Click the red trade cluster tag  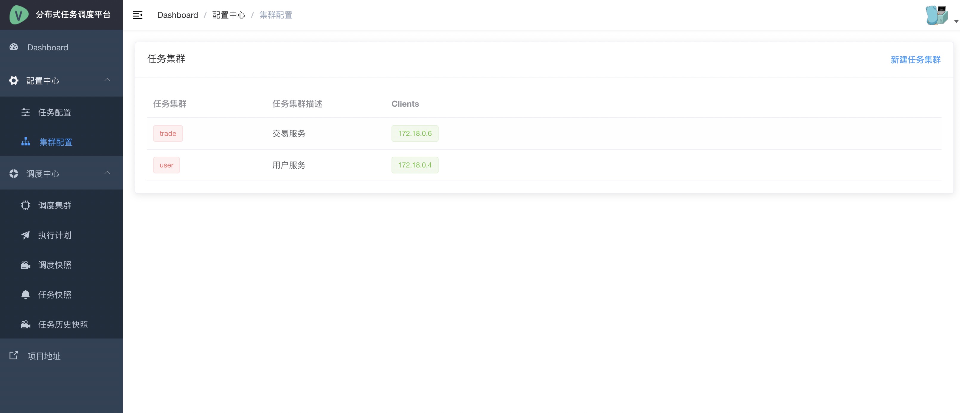click(168, 133)
